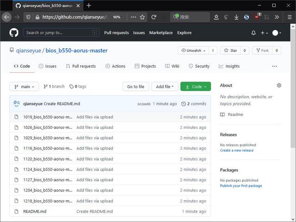Open page actions three-dot menu

coord(133,17)
